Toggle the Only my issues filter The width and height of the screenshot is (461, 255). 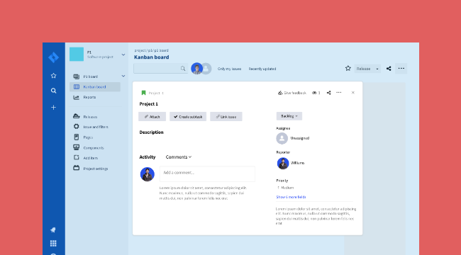pyautogui.click(x=229, y=69)
